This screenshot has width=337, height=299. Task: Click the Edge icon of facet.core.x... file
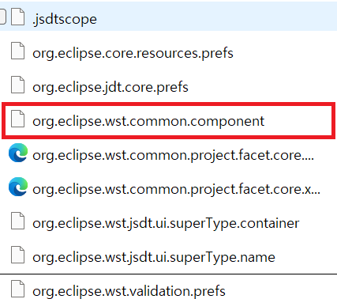click(x=18, y=187)
